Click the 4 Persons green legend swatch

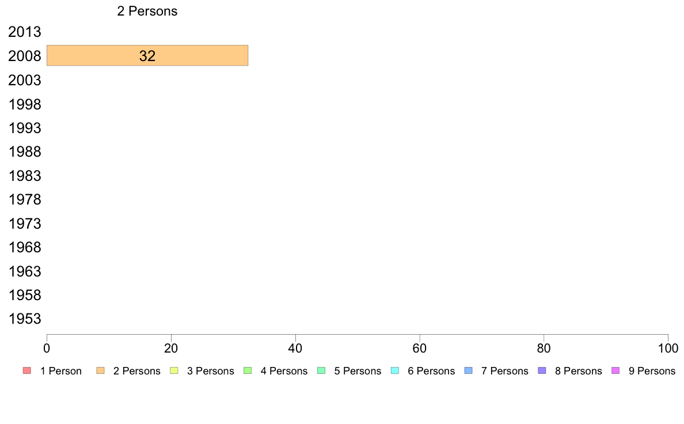pos(248,371)
